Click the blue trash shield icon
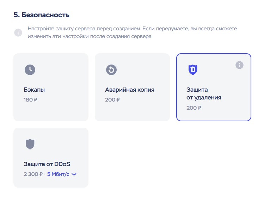 coord(192,70)
